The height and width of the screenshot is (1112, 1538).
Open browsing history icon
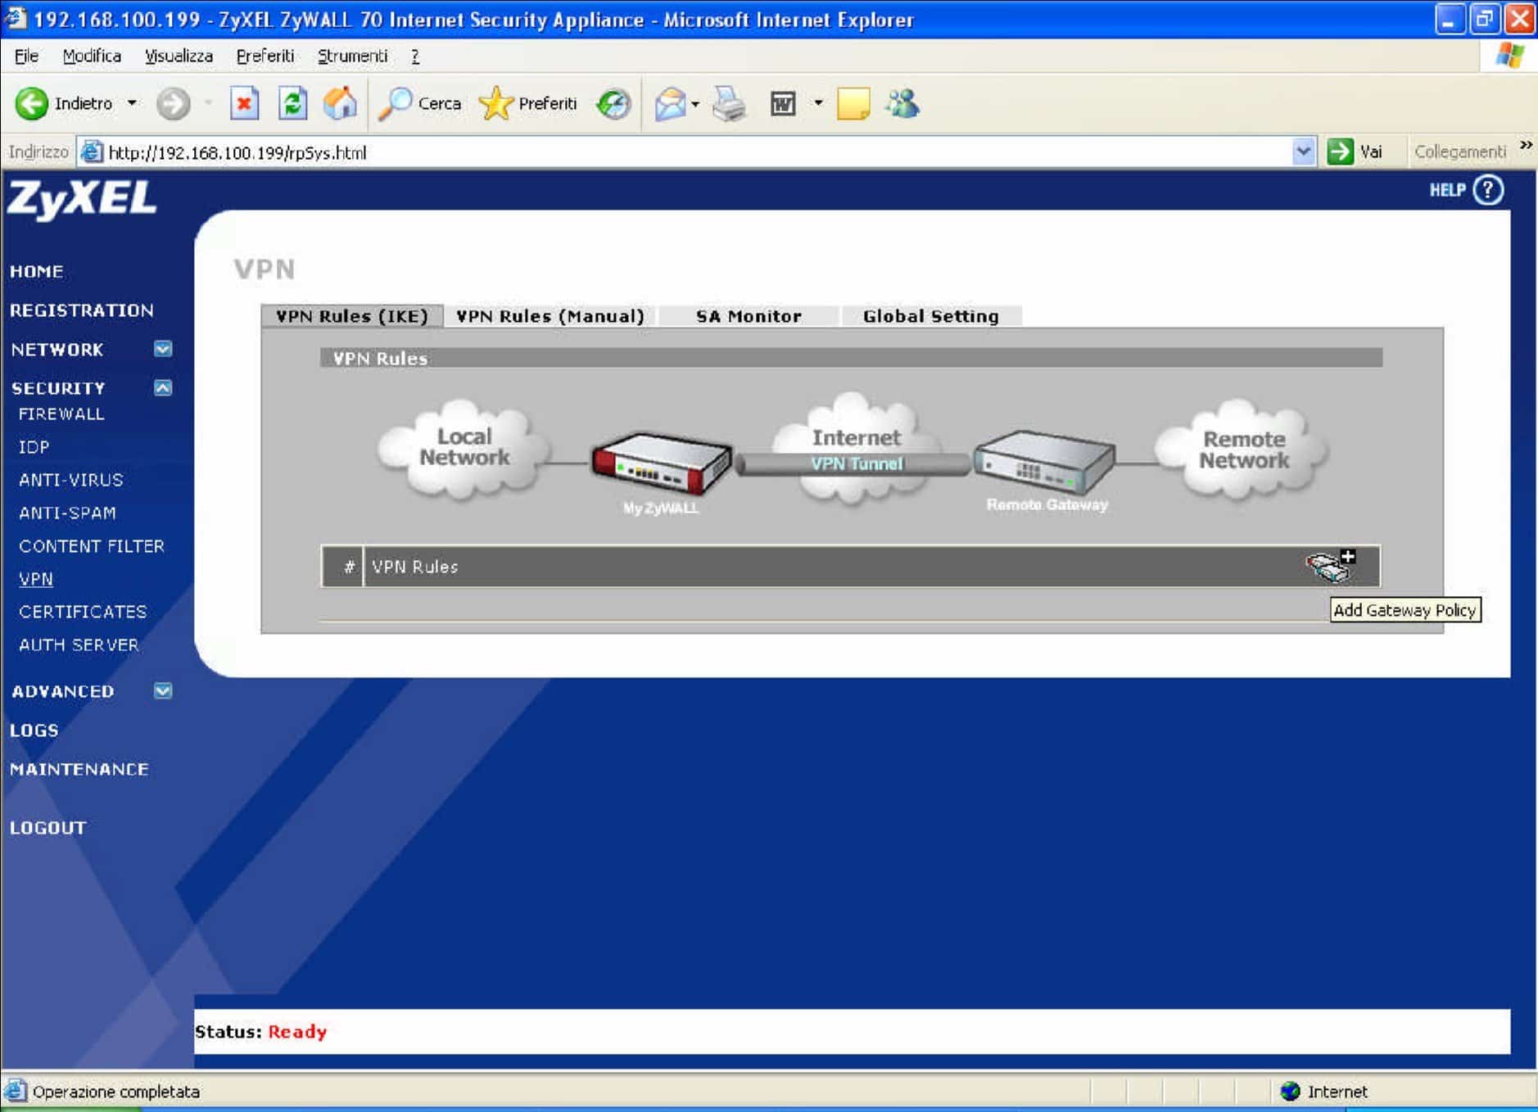coord(613,104)
